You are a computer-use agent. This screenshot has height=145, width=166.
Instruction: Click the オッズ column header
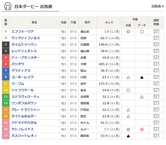pos(109,23)
